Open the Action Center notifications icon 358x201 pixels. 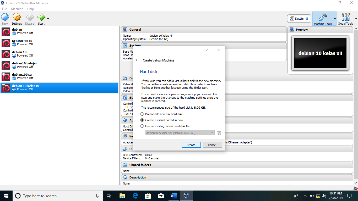pyautogui.click(x=349, y=196)
